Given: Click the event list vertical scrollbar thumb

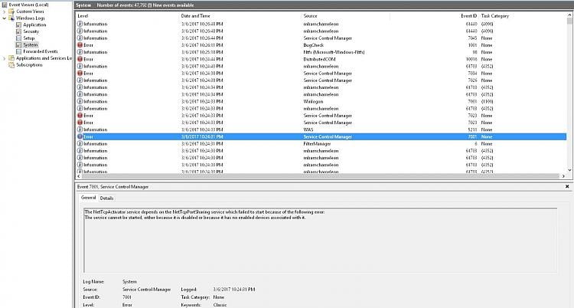Looking at the screenshot, I should coord(569,21).
